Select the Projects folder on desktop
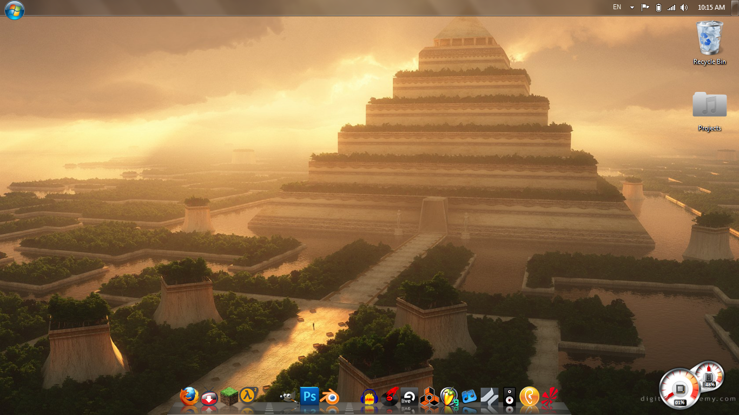739x415 pixels. [x=710, y=111]
